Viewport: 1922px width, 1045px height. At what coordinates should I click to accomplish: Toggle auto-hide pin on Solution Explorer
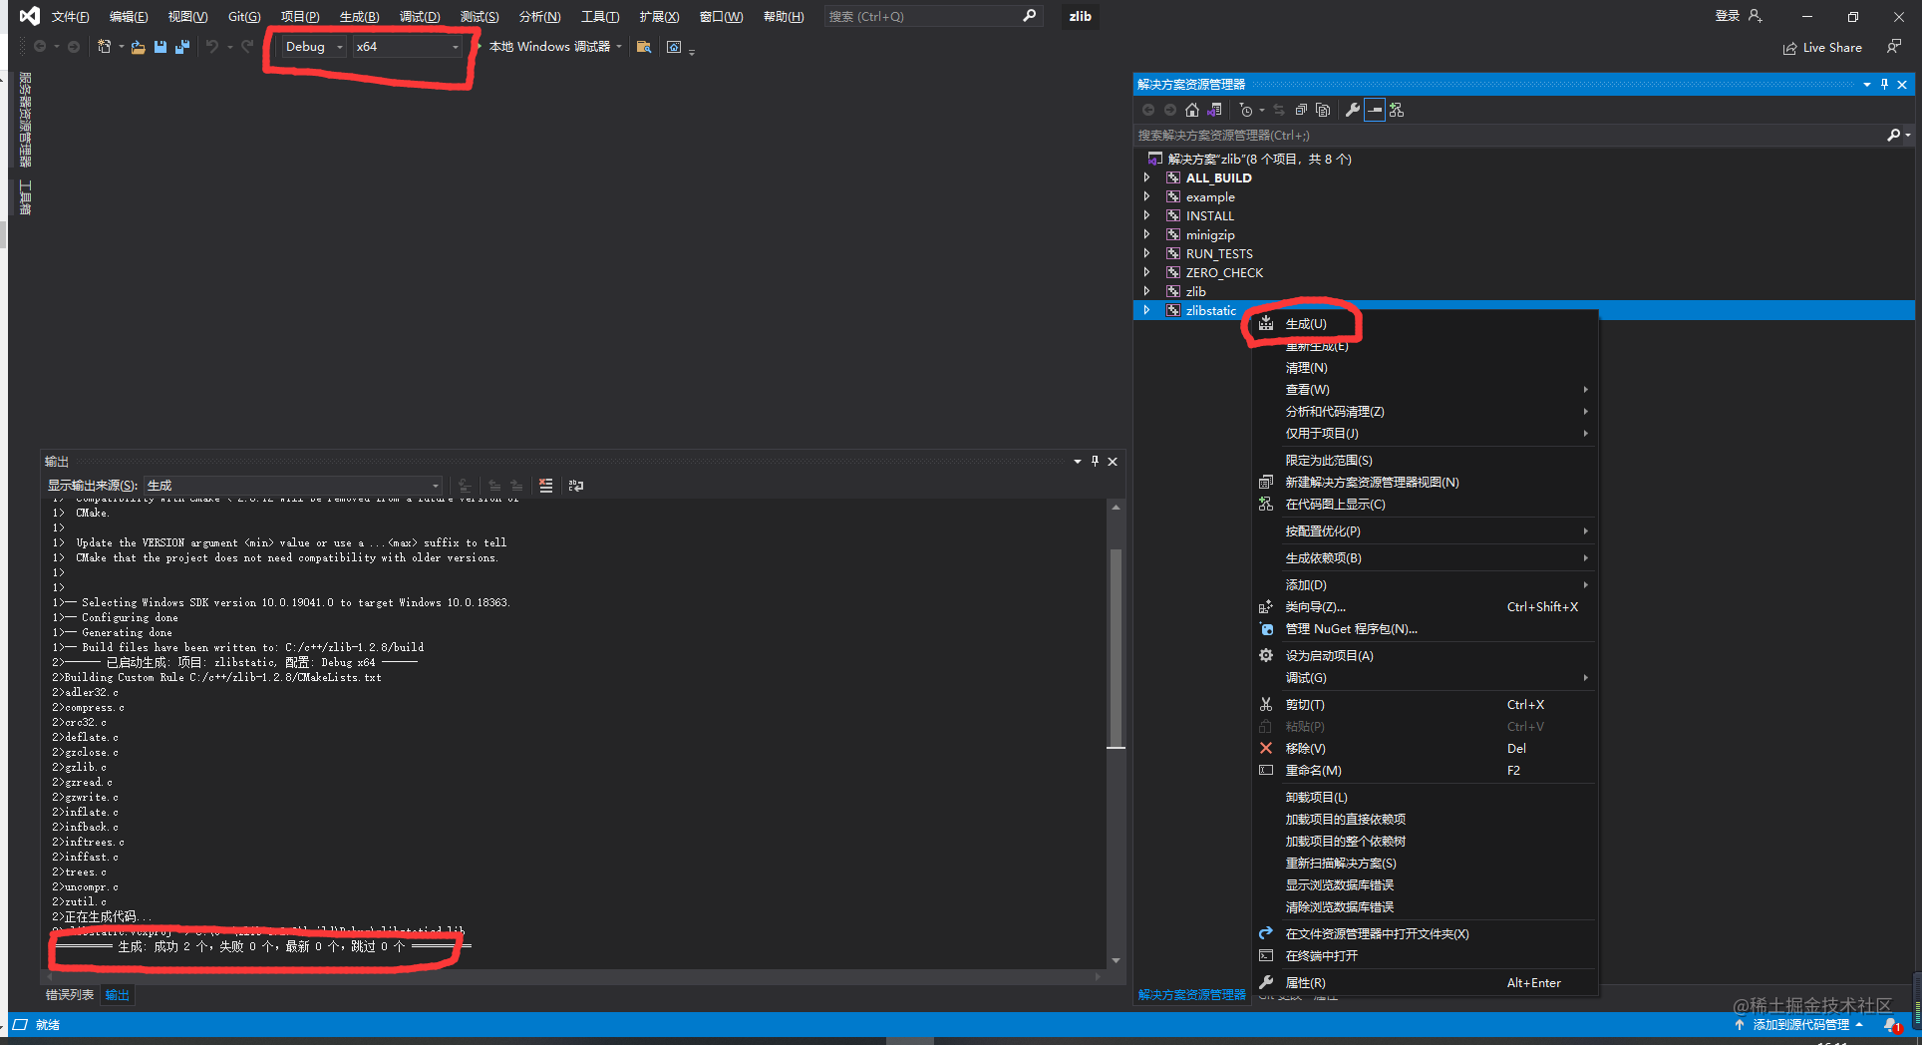(x=1884, y=84)
